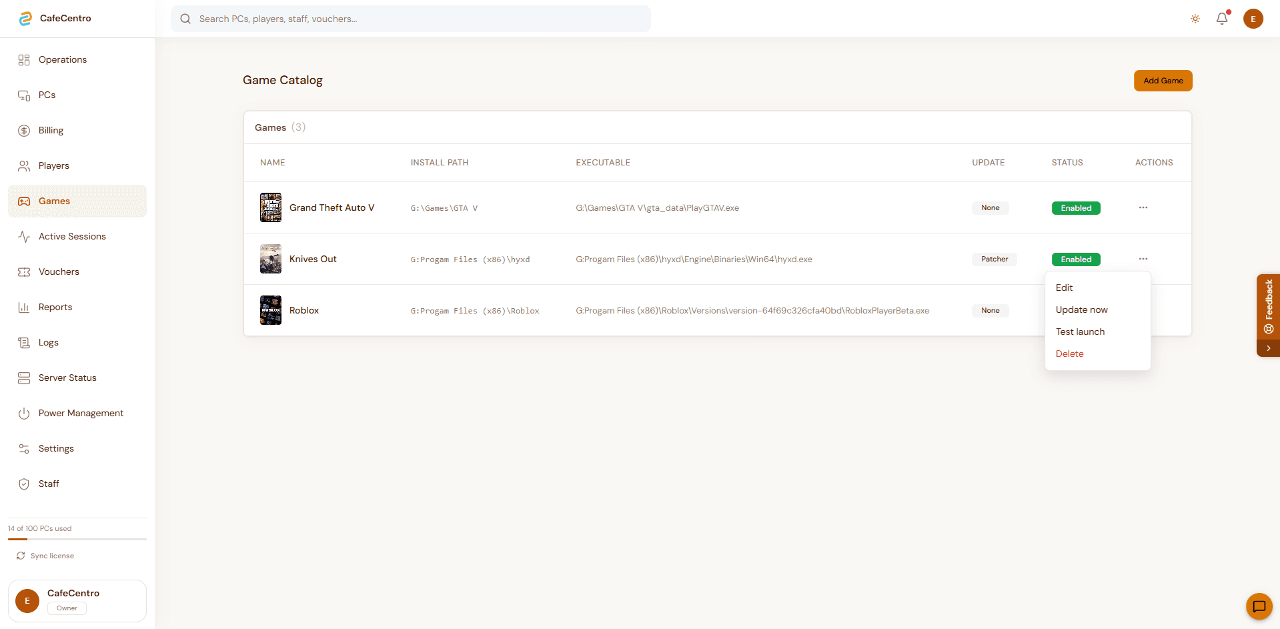
Task: Open the chat bubble widget
Action: click(x=1259, y=606)
